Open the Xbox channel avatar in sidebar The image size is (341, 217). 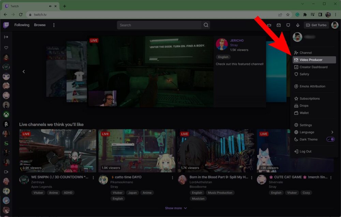(6, 114)
